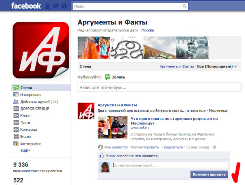This screenshot has height=185, width=245.
Task: Open the notifications globe icon
Action: coord(64,6)
